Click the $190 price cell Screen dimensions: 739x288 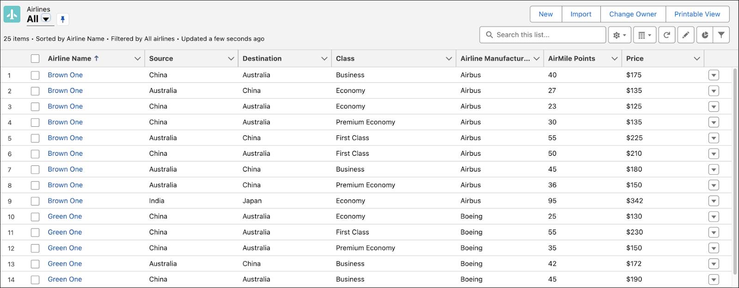tap(634, 279)
